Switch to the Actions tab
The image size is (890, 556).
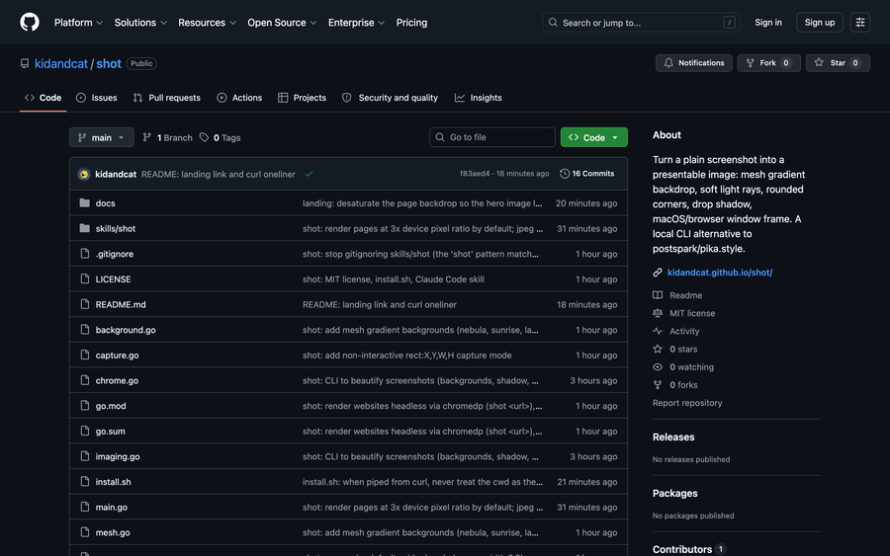pyautogui.click(x=239, y=98)
